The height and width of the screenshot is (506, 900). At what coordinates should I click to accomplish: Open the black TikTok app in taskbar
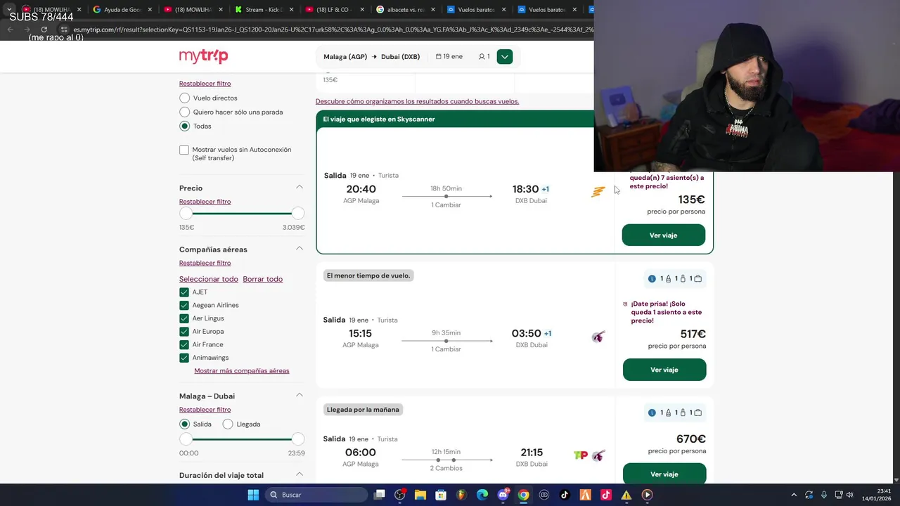[565, 495]
